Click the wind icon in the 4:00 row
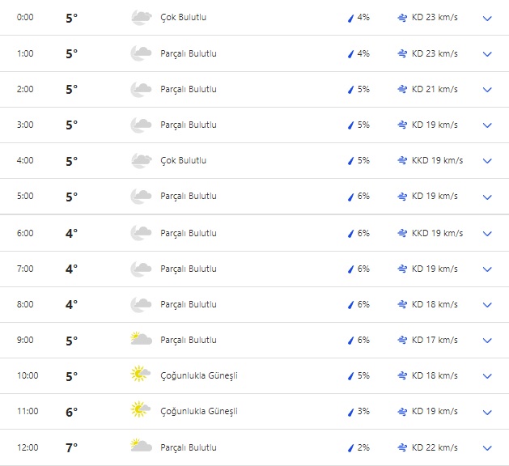Screen dimensions: 509x466 402,160
